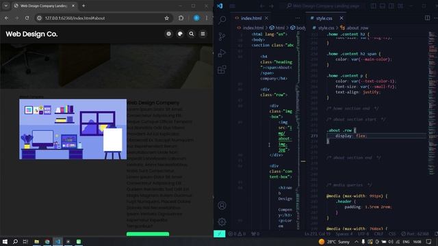This screenshot has width=438, height=246.
Task: Open volume control in system tray
Action: pos(391,241)
